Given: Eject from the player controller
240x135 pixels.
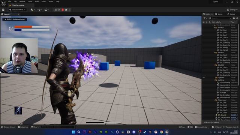Looking at the screenshot, I should 66,10.
